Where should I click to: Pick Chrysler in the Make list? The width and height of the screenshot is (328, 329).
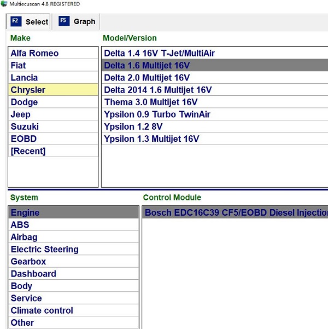(53, 90)
